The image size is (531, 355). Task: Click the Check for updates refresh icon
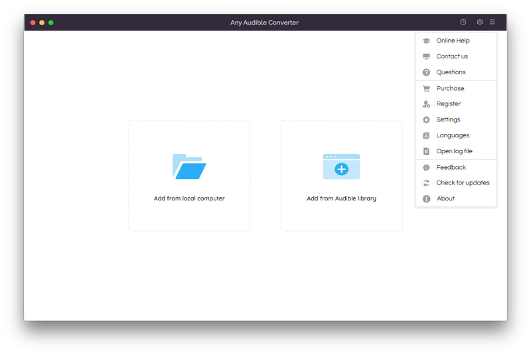[x=426, y=183]
